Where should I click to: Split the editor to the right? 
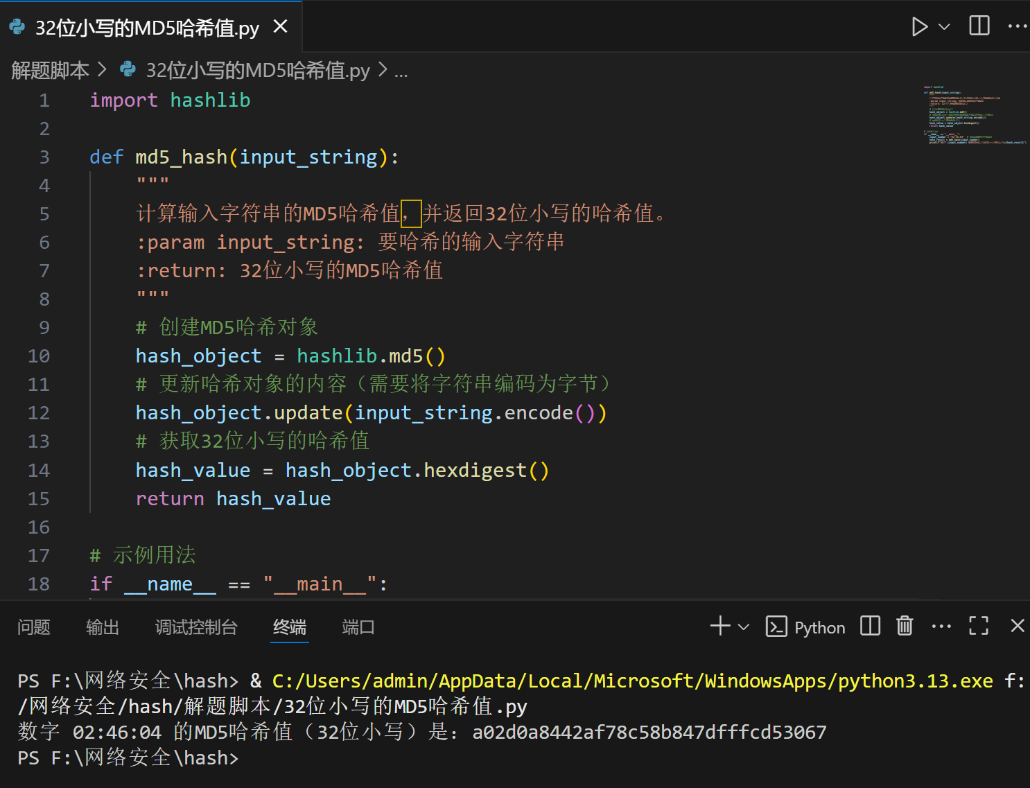pyautogui.click(x=979, y=26)
